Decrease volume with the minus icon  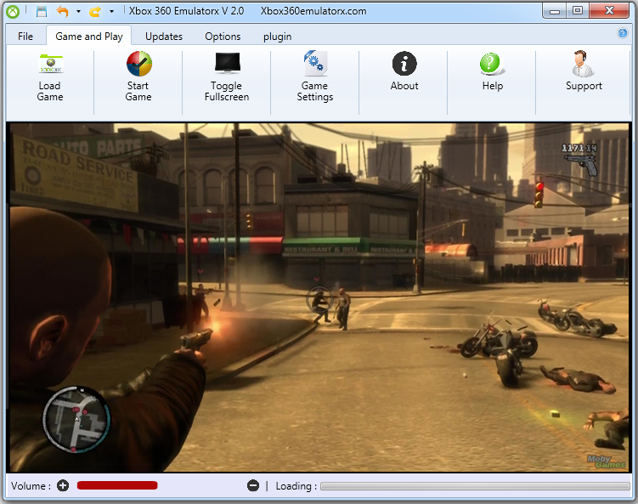click(252, 485)
